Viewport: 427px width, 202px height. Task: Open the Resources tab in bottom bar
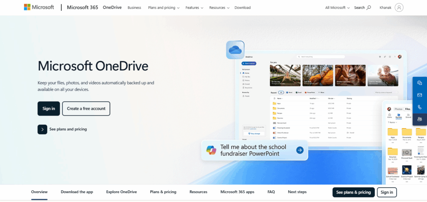pyautogui.click(x=198, y=192)
